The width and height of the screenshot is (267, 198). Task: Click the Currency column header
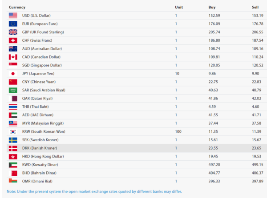(x=17, y=7)
